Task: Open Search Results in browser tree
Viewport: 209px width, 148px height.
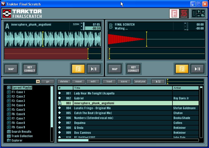Action: [21, 131]
